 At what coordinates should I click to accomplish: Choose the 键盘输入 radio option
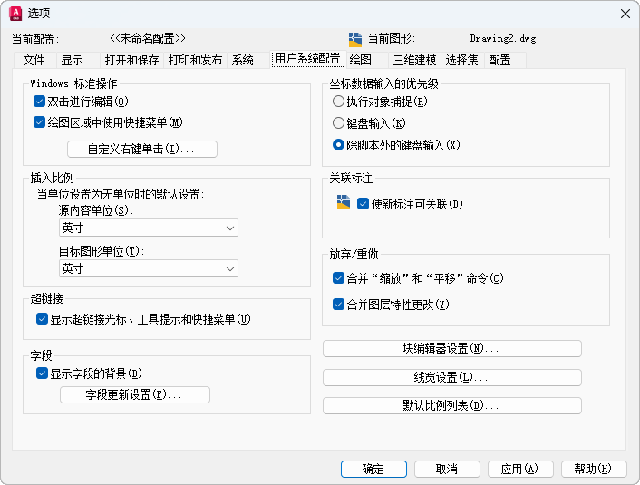tap(339, 122)
